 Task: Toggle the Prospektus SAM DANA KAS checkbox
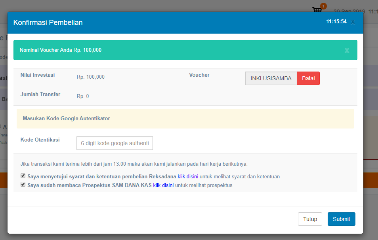23,185
